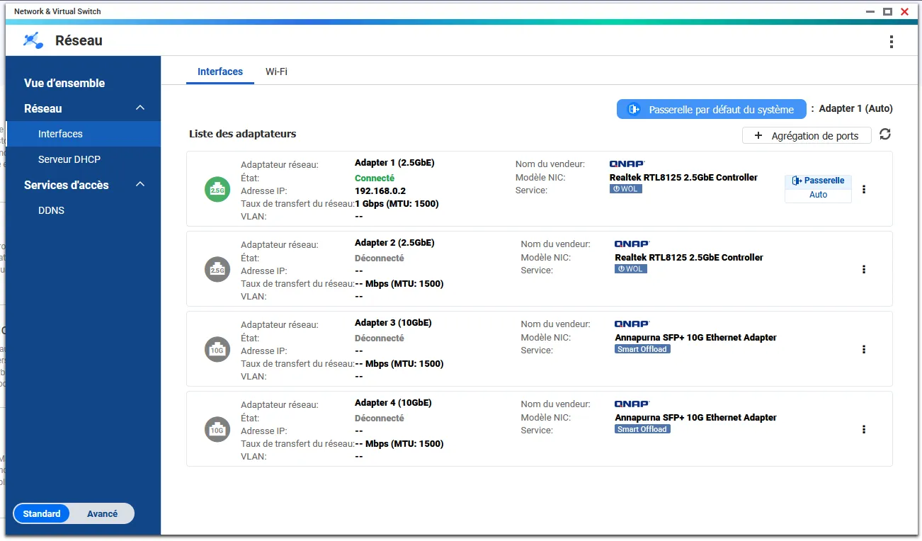Collapse the Réseau sidebar section
Viewport: 922px width, 541px height.
point(140,108)
